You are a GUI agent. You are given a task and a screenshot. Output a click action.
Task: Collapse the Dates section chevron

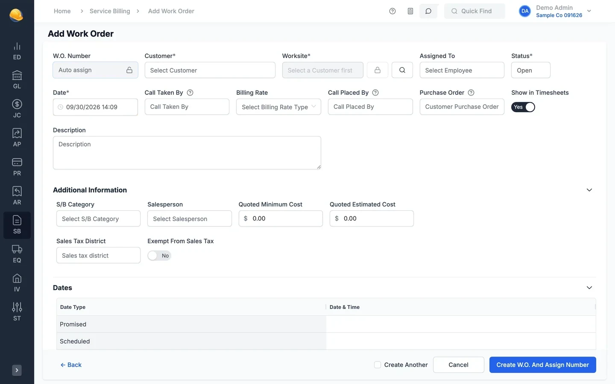coord(589,288)
